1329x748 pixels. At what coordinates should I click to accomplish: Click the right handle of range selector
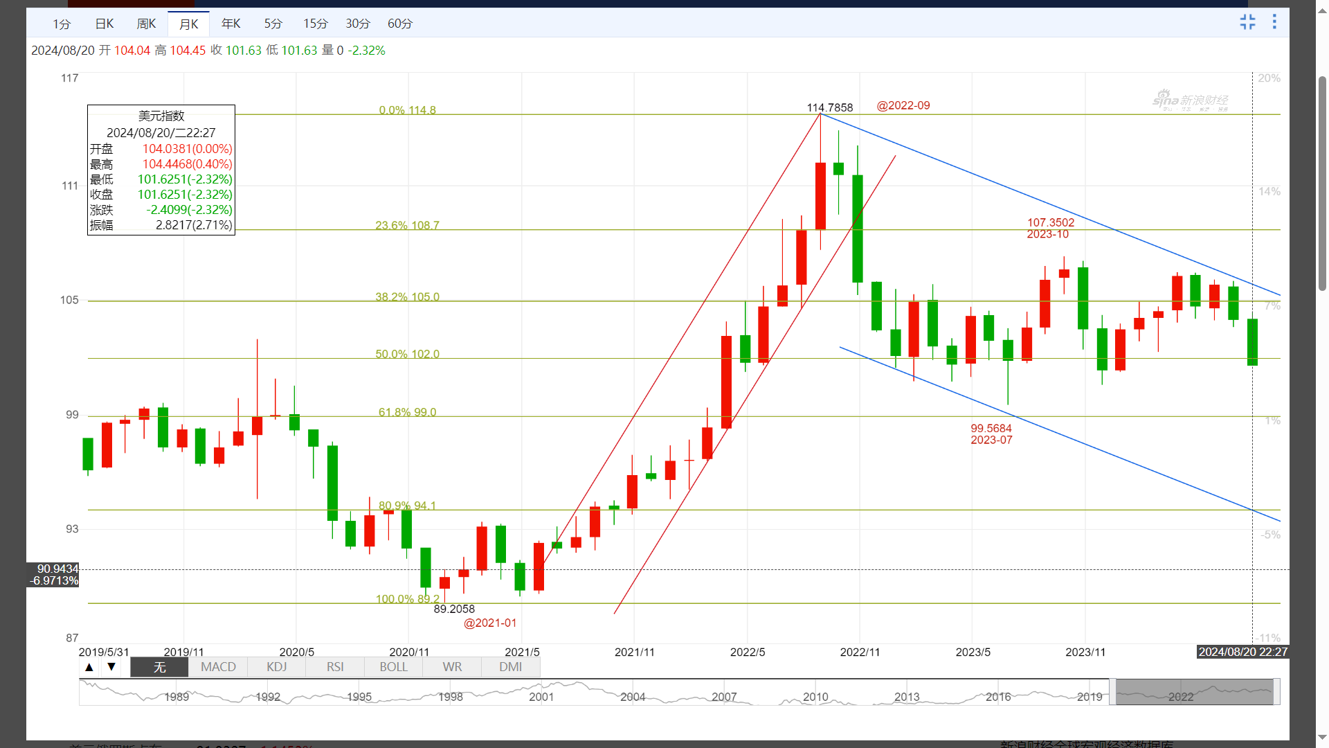pos(1276,692)
